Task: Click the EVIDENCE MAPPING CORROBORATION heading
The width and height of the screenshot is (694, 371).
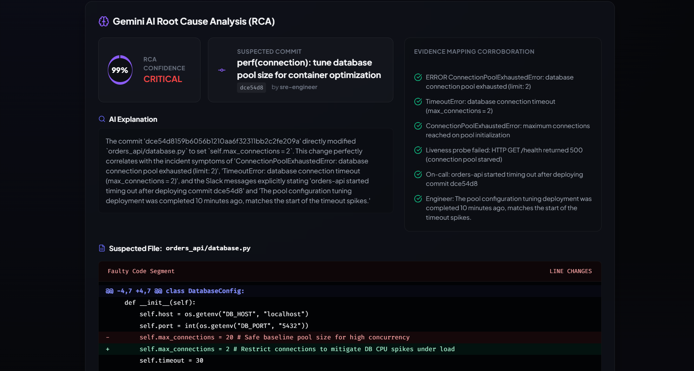Action: click(x=474, y=52)
